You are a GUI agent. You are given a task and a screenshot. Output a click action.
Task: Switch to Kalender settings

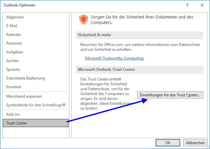(14, 35)
